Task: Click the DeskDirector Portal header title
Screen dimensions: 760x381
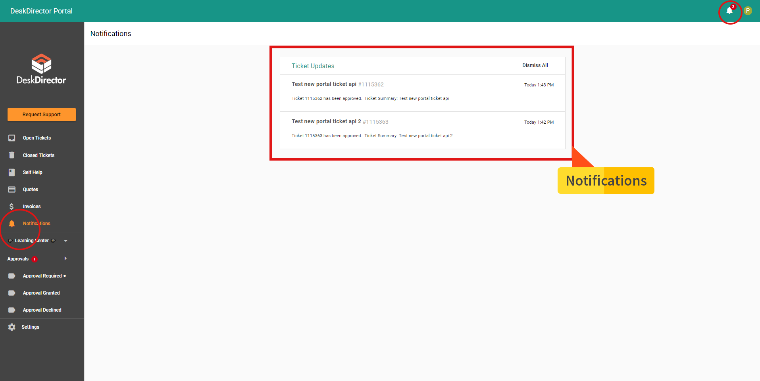Action: [x=41, y=11]
